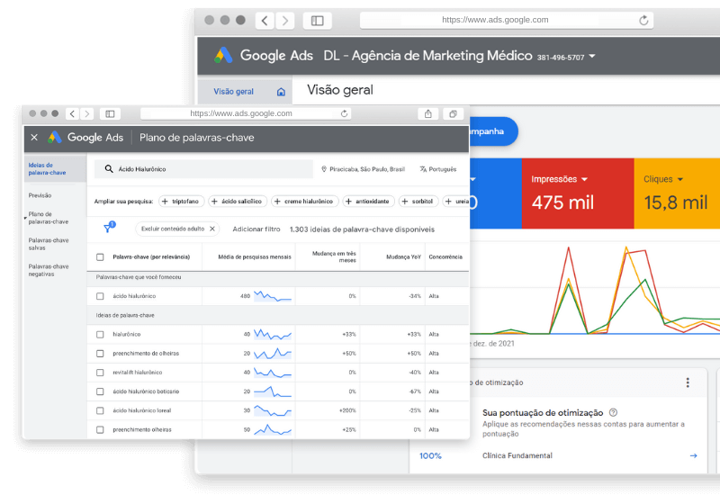Image resolution: width=720 pixels, height=495 pixels.
Task: Click the help icon beside Sua pontuação de otimização
Action: (613, 412)
